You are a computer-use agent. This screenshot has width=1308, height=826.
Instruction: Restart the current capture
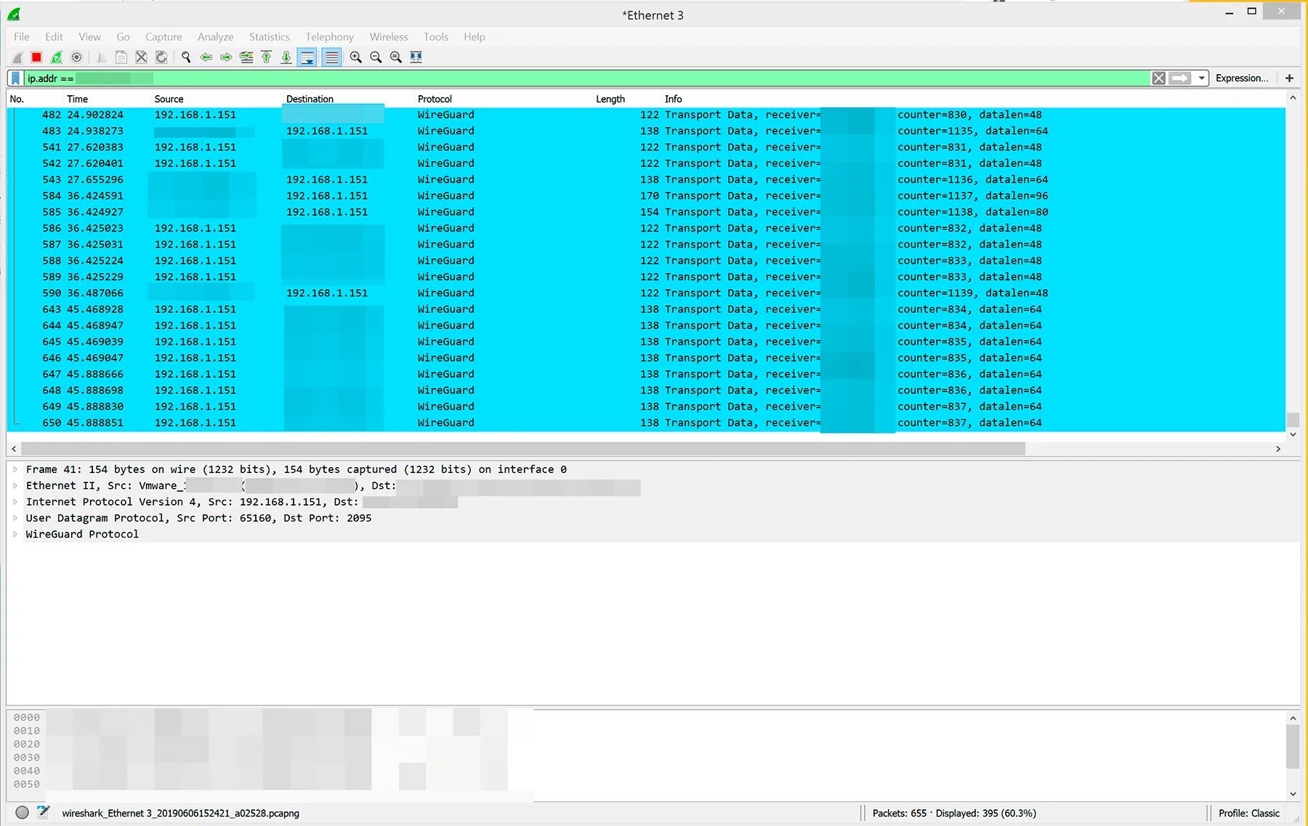tap(57, 57)
